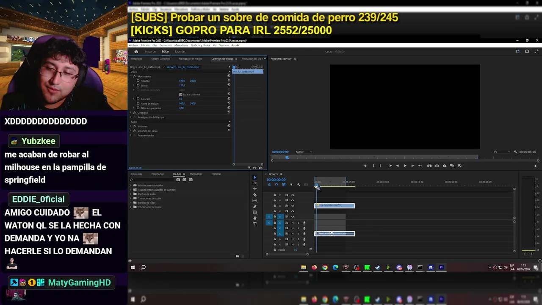Select the me_fui_cortao.mp4 video clip on V3

[x=335, y=205]
